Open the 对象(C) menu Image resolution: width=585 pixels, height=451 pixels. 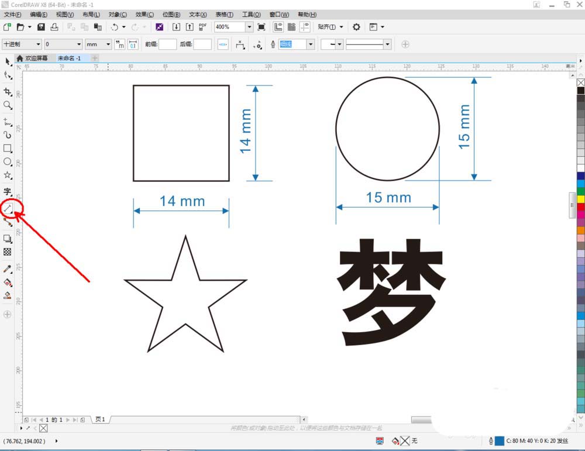(118, 15)
